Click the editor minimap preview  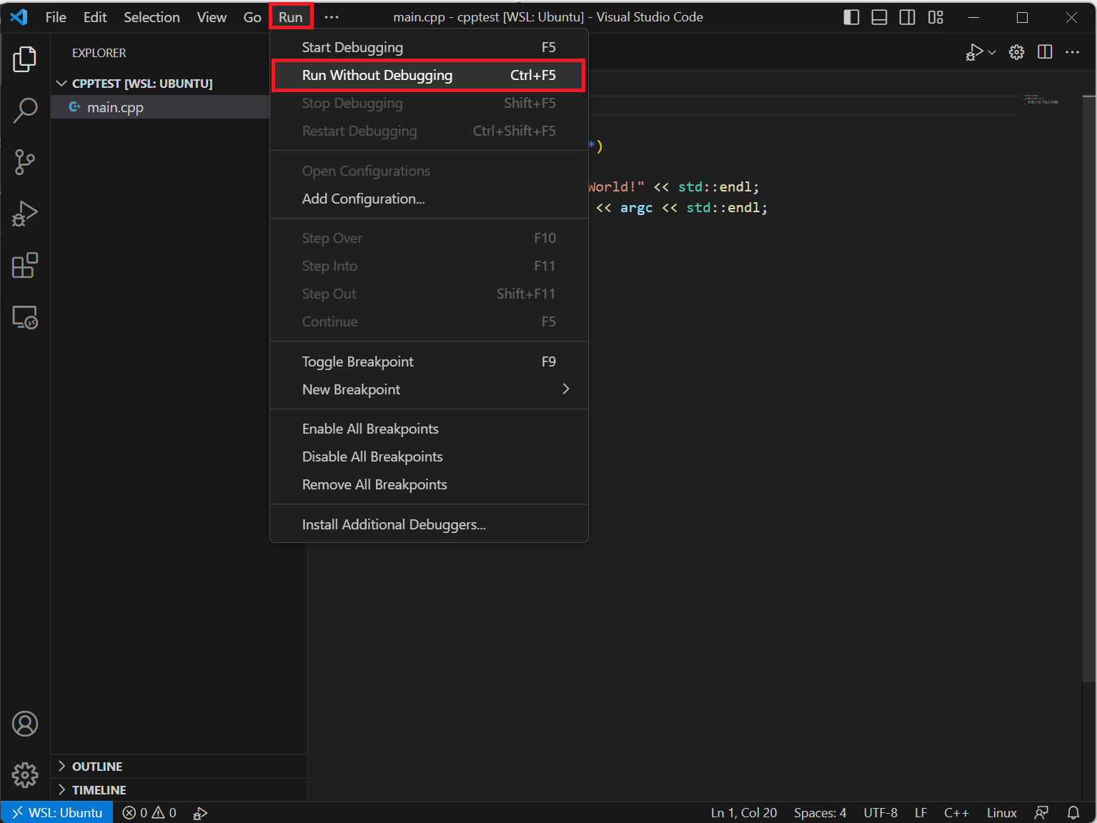1041,100
